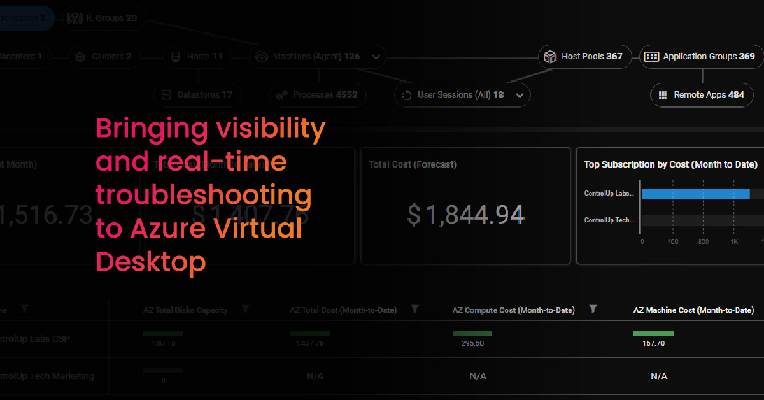The height and width of the screenshot is (400, 764).
Task: Click the Clusters gear icon
Action: tap(80, 57)
